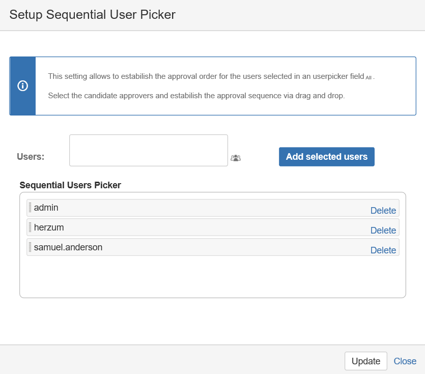
Task: Select the samuel.anderson row in the list
Action: click(x=204, y=247)
